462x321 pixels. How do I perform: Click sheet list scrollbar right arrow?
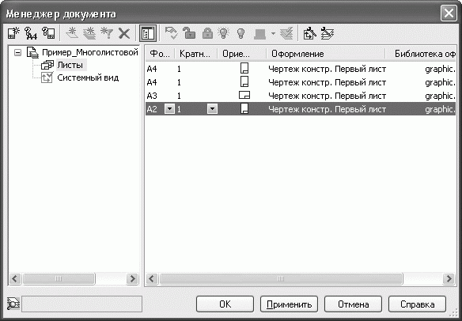[449, 278]
